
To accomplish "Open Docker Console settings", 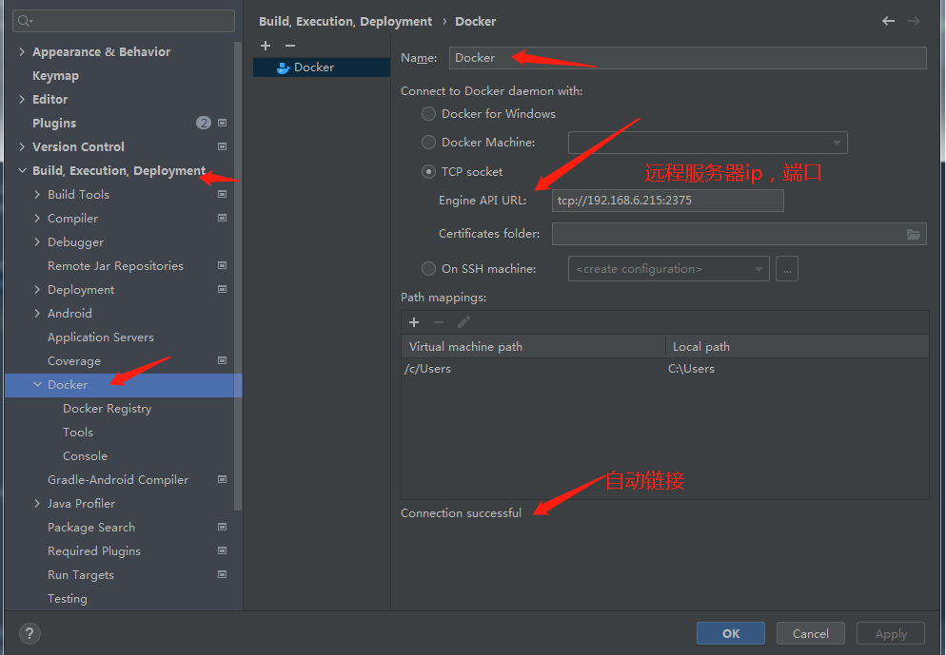I will tap(85, 456).
